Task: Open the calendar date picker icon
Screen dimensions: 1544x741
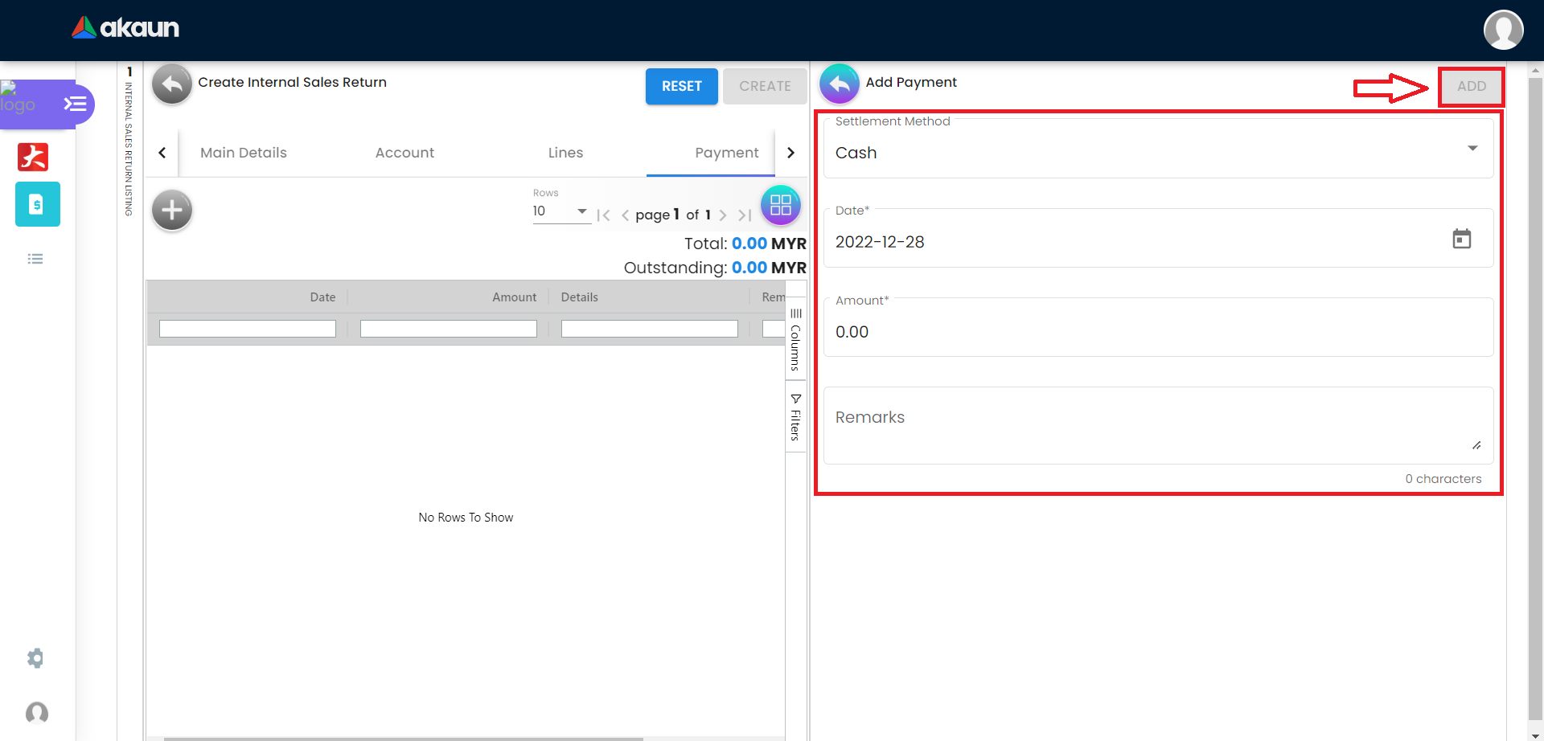Action: tap(1461, 239)
